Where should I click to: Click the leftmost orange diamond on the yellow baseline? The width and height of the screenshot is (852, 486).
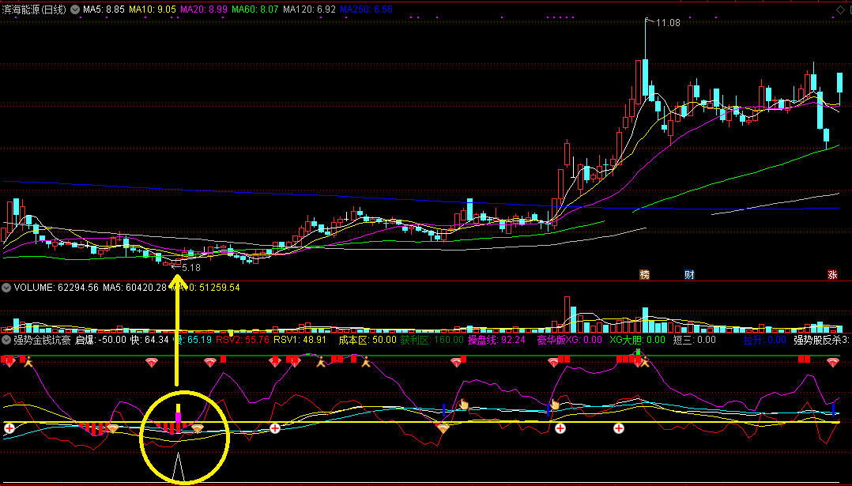click(112, 428)
